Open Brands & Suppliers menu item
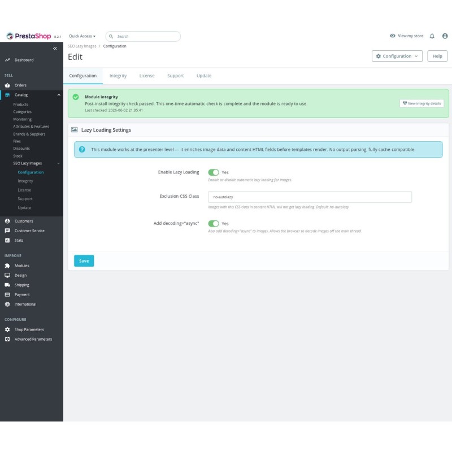Screen dimensions: 452x452 (x=29, y=134)
